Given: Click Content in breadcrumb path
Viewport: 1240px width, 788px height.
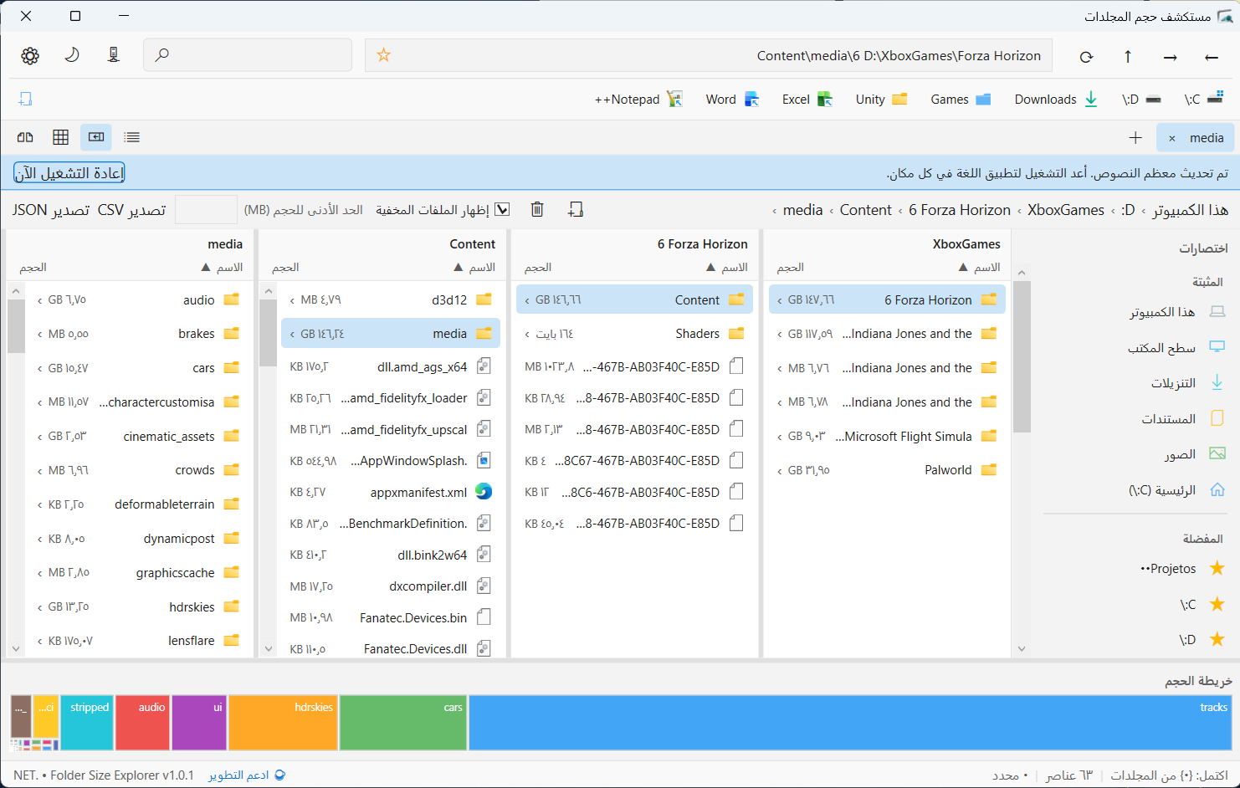Looking at the screenshot, I should click(x=865, y=210).
